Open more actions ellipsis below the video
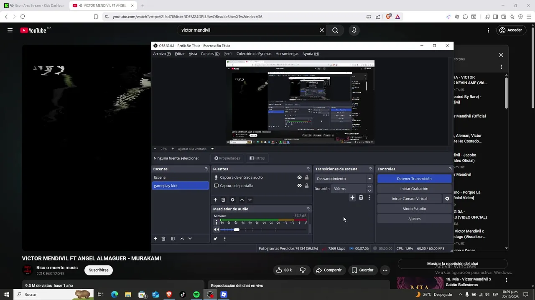This screenshot has width=535, height=300. (x=385, y=270)
